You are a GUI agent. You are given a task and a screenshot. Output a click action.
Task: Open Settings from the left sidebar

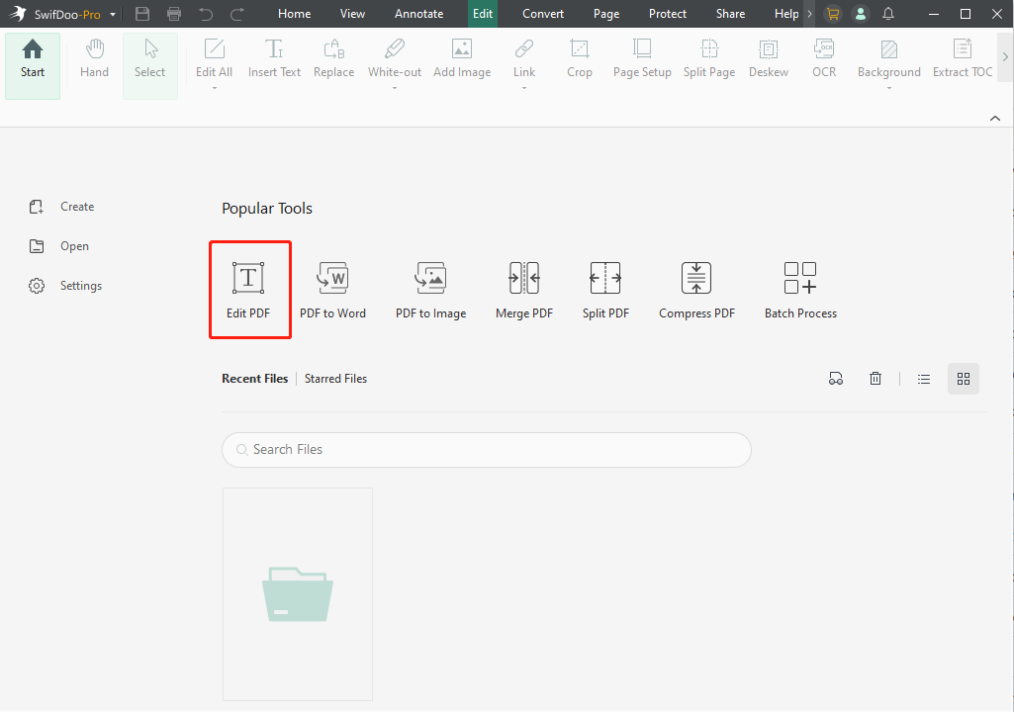(x=80, y=286)
